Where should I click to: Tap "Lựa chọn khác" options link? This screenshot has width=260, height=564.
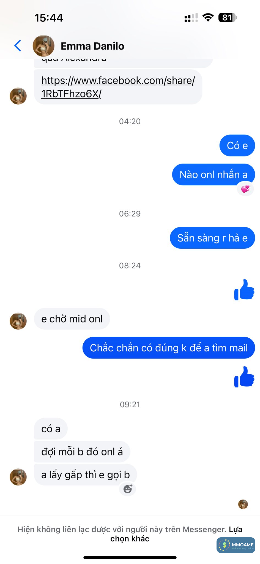tap(176, 534)
